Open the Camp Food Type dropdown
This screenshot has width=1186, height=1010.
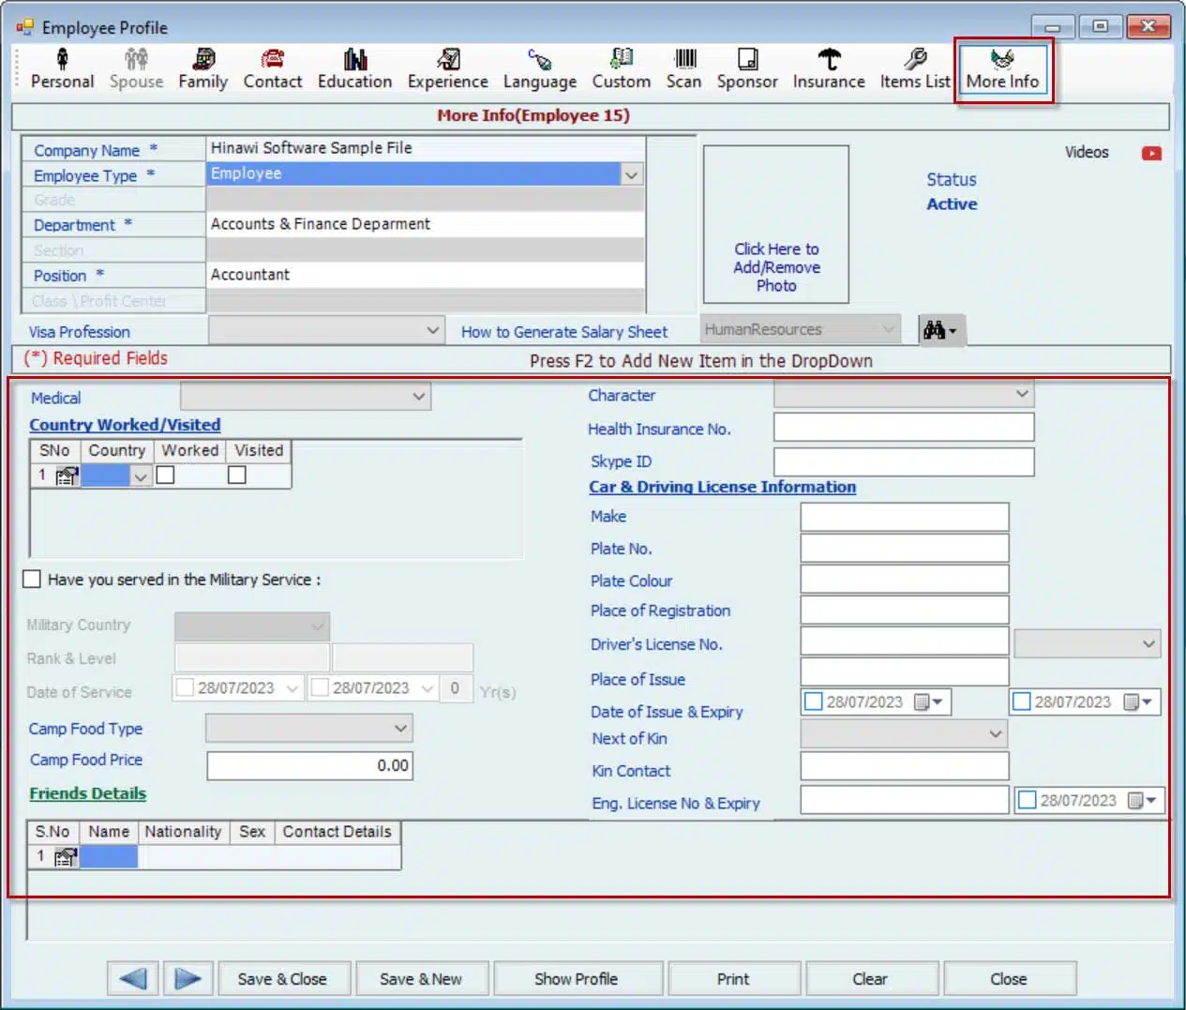401,728
